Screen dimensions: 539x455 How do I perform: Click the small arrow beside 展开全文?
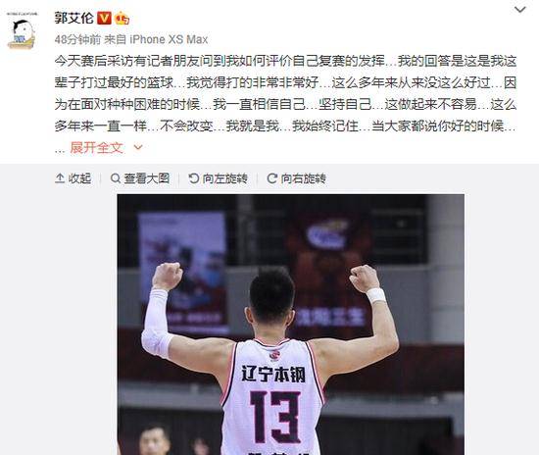tap(138, 147)
